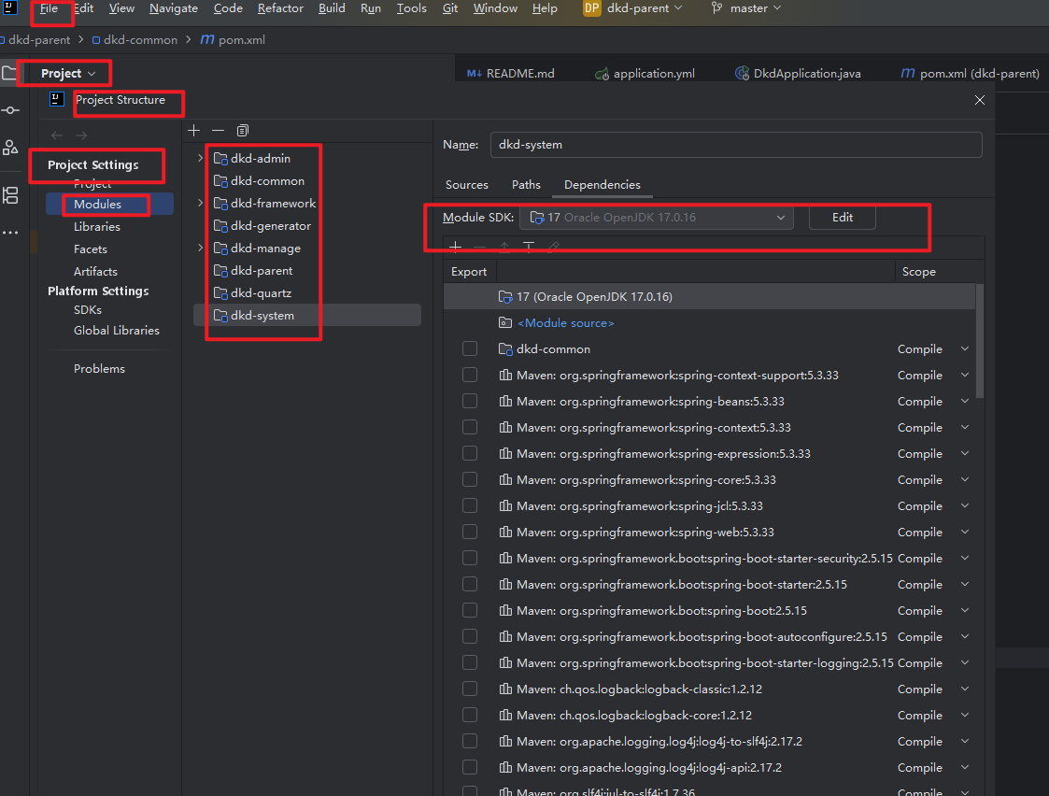This screenshot has height=796, width=1049.
Task: Open the Project tool window folder icon
Action: 8,74
